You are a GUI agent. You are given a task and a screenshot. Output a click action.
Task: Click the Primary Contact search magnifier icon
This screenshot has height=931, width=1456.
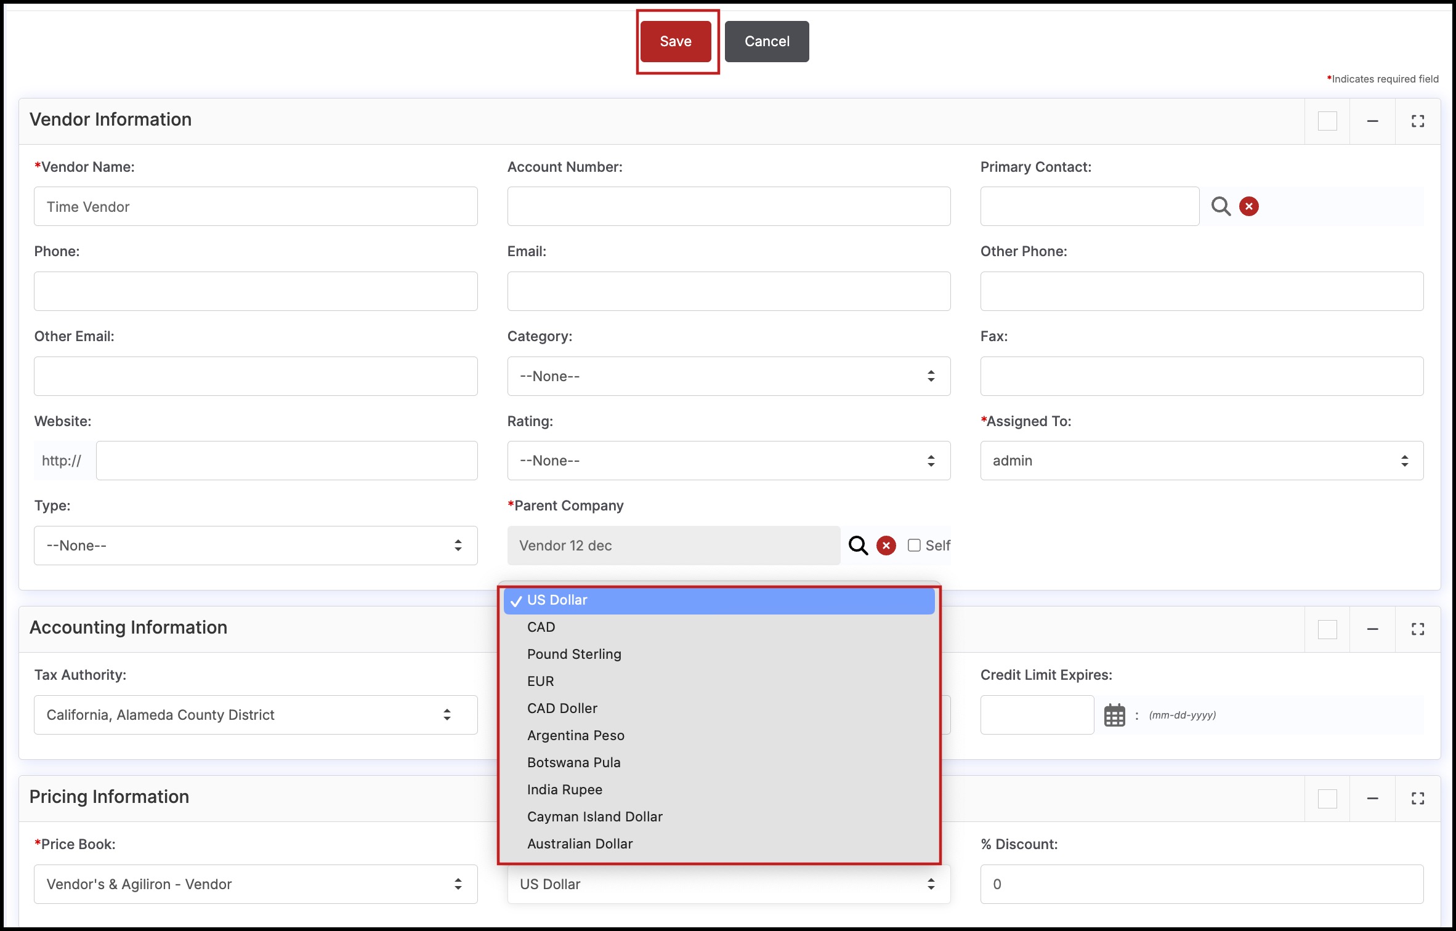(1220, 206)
